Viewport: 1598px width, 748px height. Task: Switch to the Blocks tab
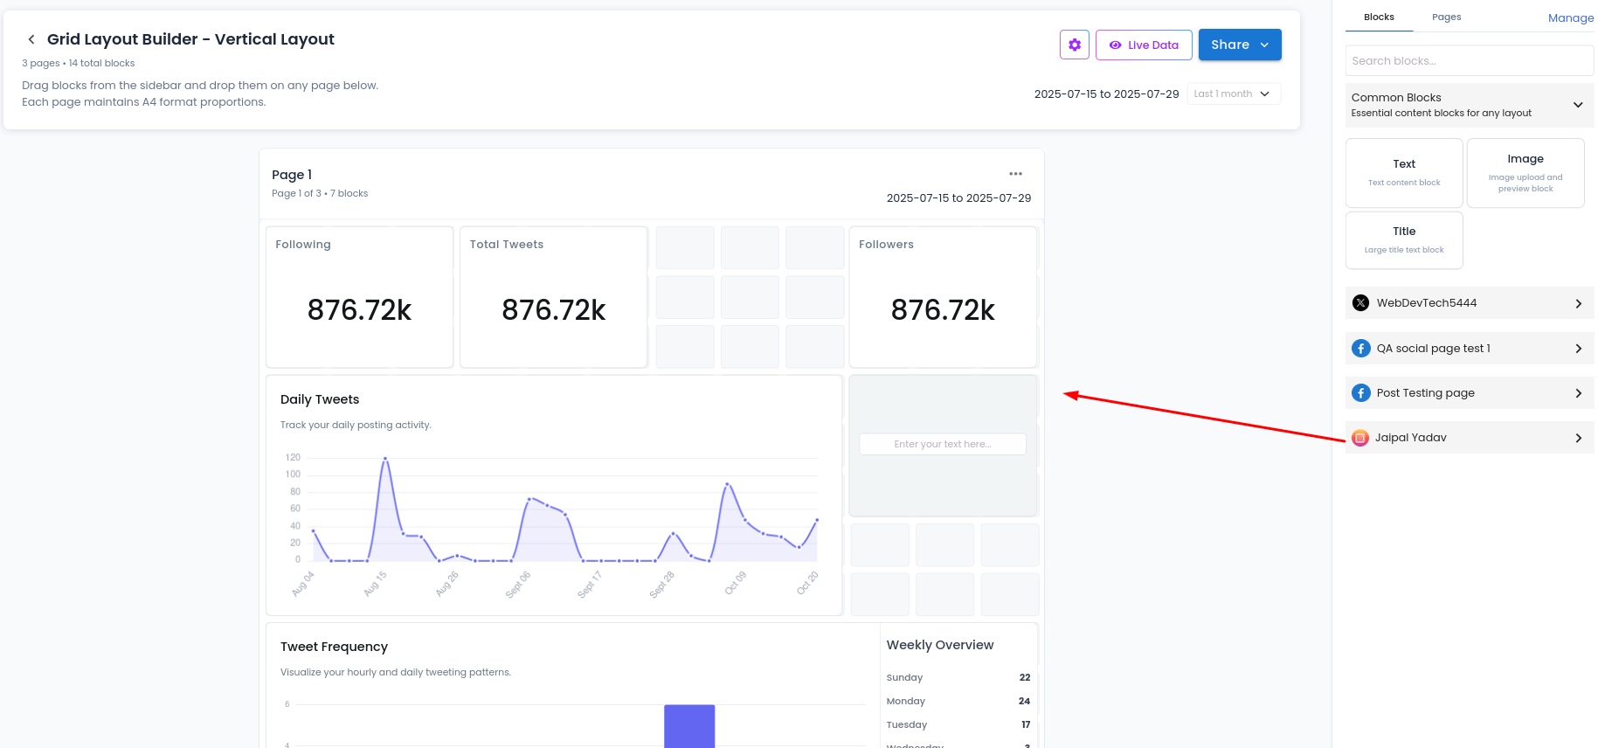point(1379,17)
